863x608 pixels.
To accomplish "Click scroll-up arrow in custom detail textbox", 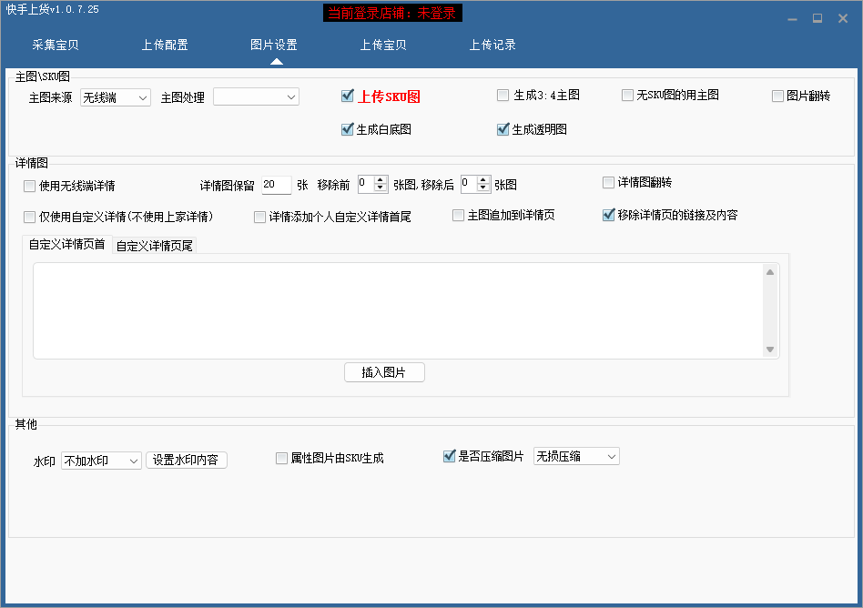I will tap(770, 272).
